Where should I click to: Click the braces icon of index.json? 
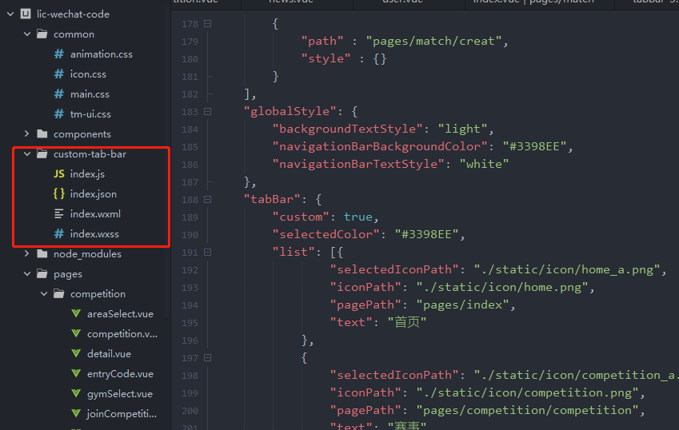click(59, 193)
